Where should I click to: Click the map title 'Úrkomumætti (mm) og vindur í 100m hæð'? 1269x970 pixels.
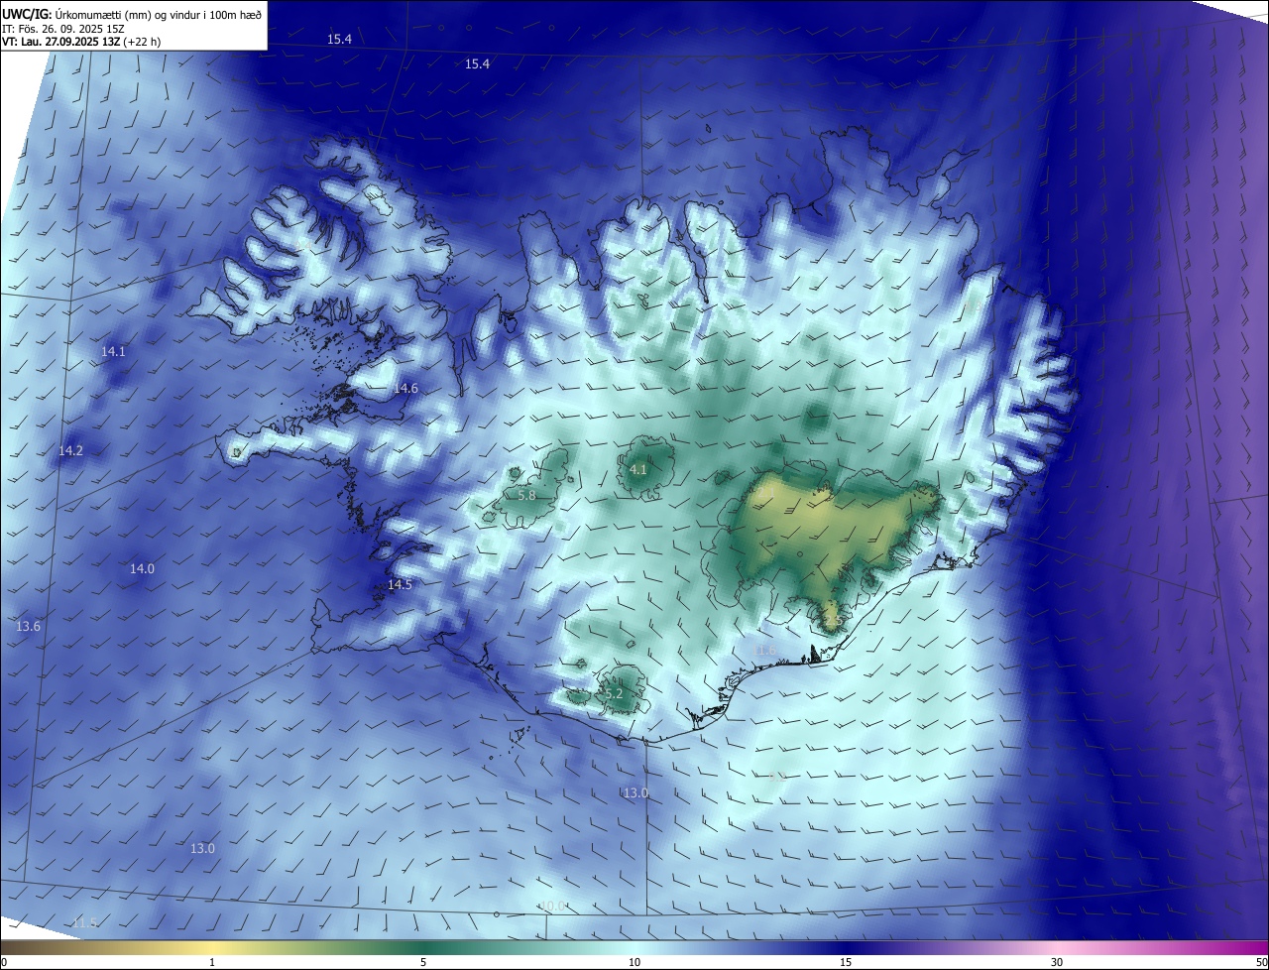(x=159, y=13)
